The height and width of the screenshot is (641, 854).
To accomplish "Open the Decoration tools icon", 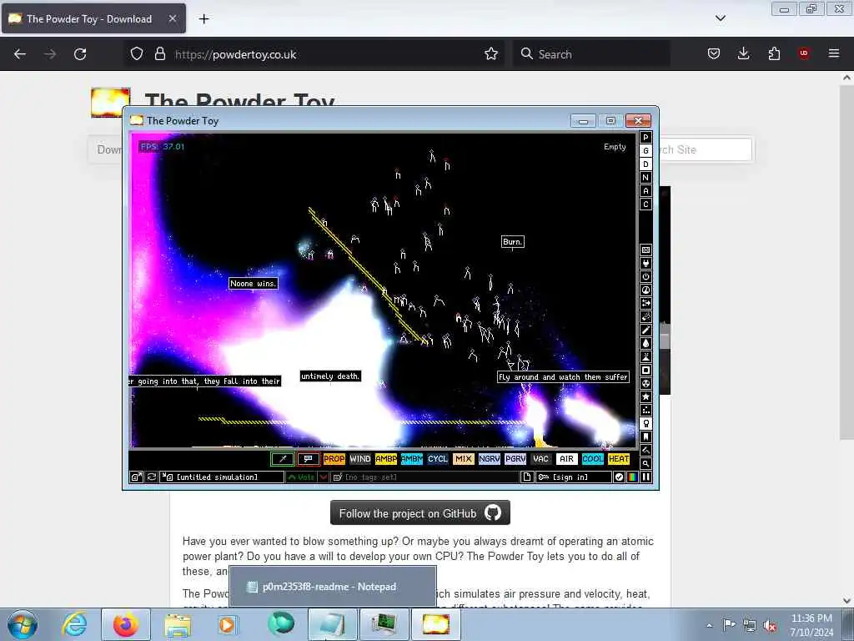I will 646,450.
